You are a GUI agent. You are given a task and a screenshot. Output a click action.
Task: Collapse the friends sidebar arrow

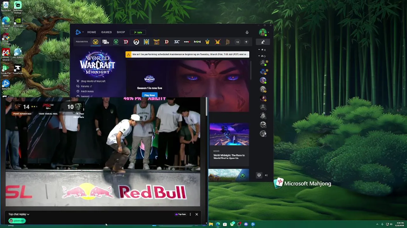point(266,175)
